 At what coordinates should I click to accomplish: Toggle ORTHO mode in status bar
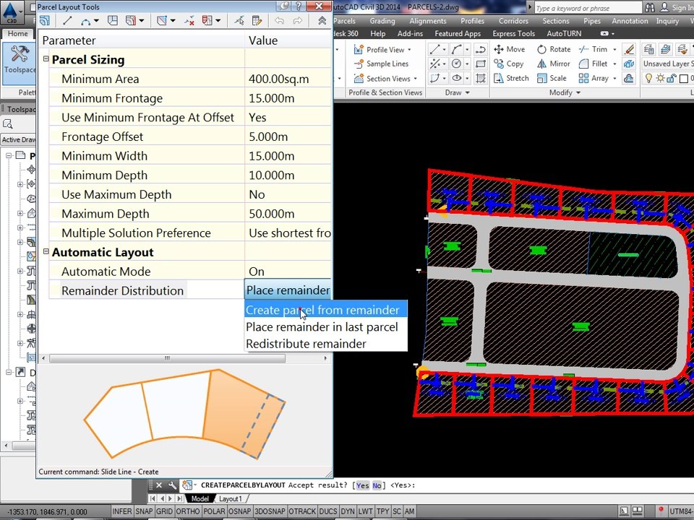click(x=188, y=511)
